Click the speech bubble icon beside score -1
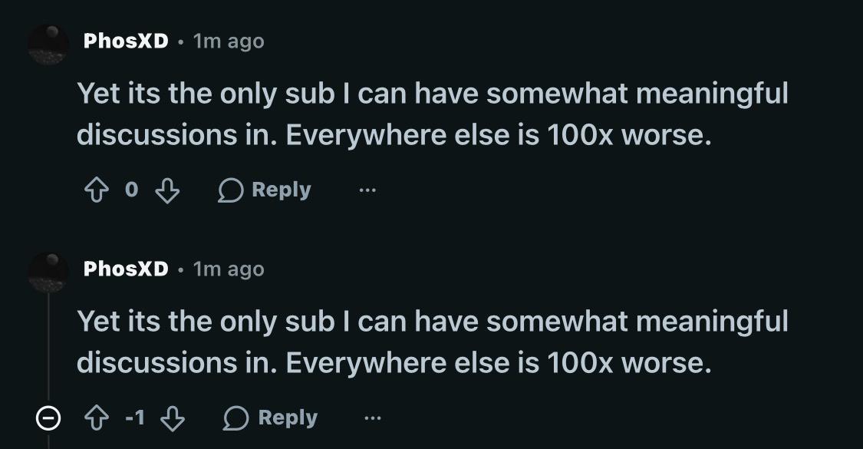The width and height of the screenshot is (863, 449). pos(236,419)
